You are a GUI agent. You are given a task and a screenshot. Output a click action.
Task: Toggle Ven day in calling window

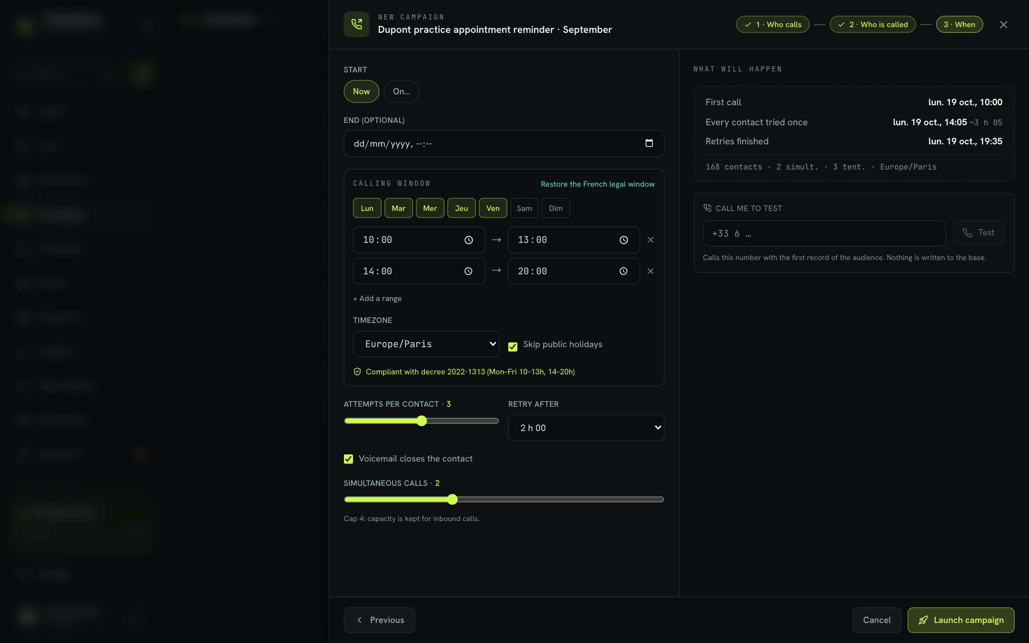point(493,208)
